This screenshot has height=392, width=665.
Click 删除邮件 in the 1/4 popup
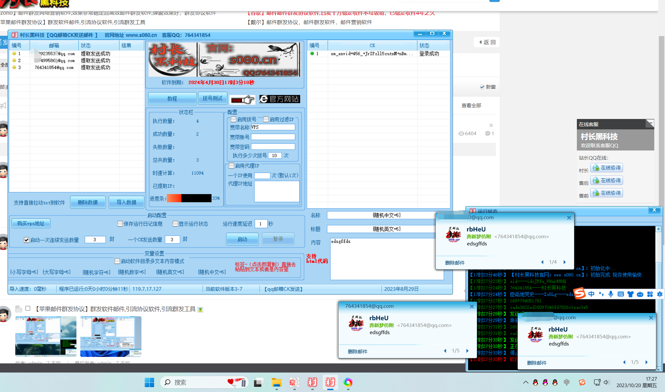click(x=455, y=263)
